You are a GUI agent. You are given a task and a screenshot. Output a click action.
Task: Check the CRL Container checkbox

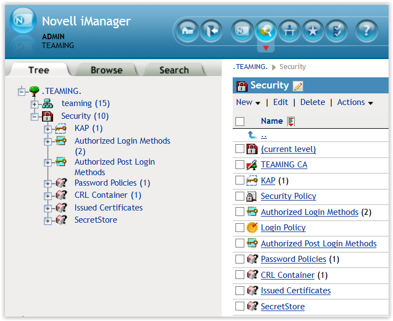point(239,275)
